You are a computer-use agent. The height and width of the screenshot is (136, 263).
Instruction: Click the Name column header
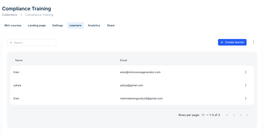tap(19, 60)
